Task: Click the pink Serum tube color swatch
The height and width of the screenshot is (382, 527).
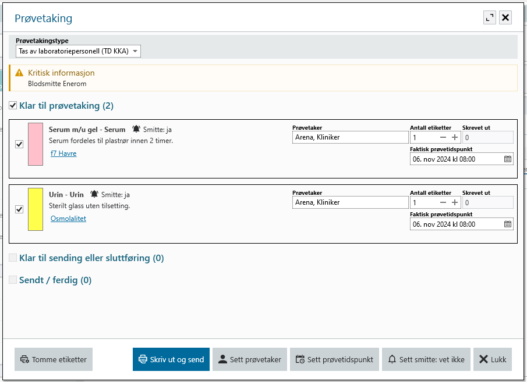Action: pyautogui.click(x=36, y=144)
